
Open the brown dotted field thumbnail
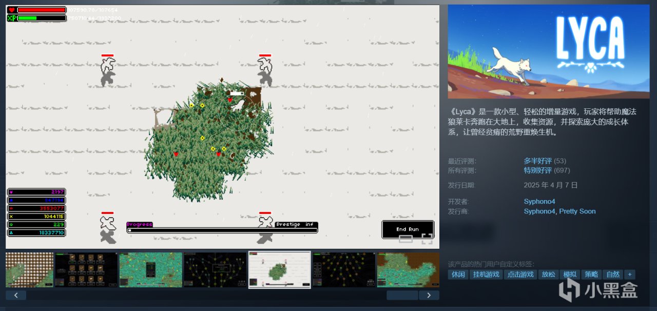[x=29, y=269]
